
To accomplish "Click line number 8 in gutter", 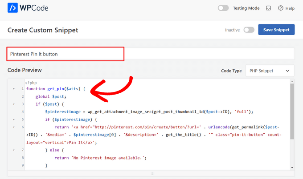I will (x=22, y=158).
